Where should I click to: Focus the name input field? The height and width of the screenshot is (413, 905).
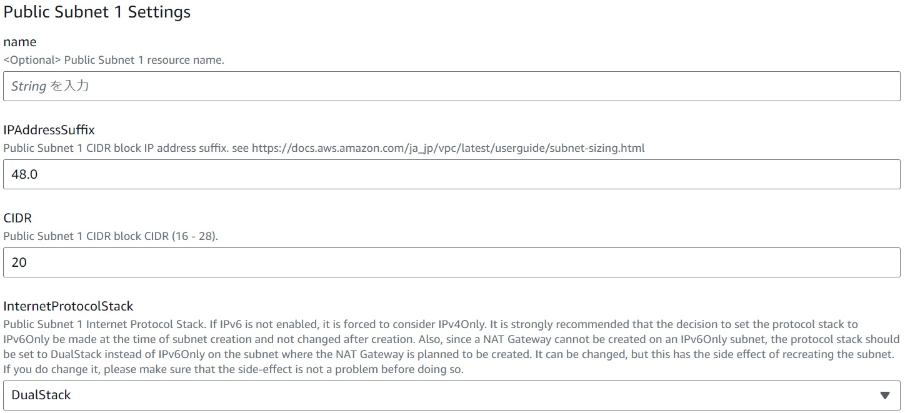tap(451, 86)
